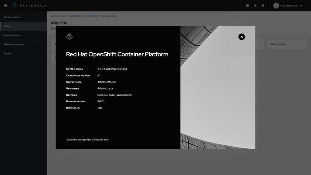Close the About modal with X button

click(x=241, y=37)
